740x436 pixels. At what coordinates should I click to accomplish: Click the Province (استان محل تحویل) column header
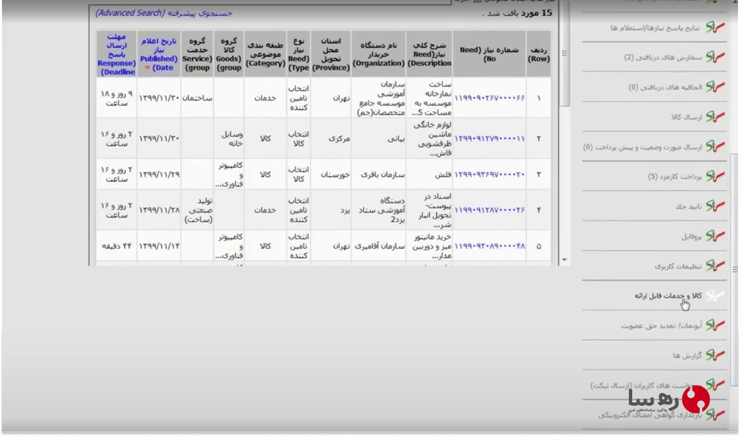[331, 54]
